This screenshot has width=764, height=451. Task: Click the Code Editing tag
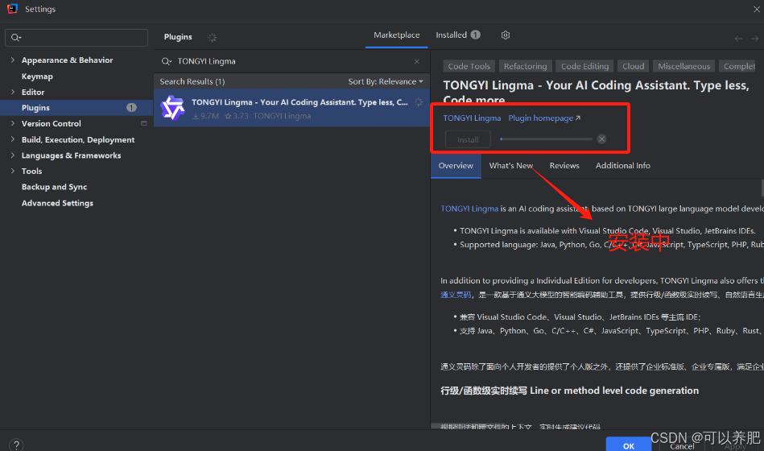pos(584,66)
